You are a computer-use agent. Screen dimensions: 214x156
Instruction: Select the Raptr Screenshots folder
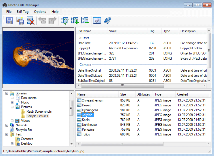39,112
